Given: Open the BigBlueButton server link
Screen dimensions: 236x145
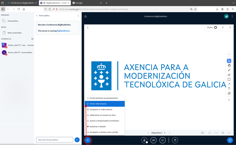Looking at the screenshot, I should point(63,31).
